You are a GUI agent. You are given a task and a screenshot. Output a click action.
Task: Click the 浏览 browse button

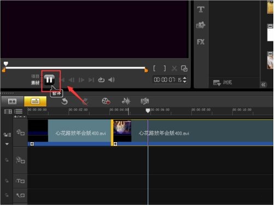(223, 83)
